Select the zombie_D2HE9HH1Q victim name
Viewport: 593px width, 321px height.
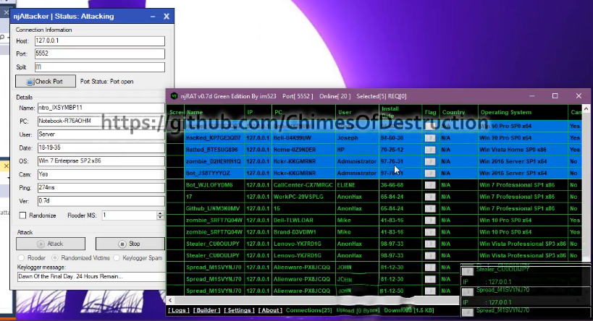coord(214,161)
